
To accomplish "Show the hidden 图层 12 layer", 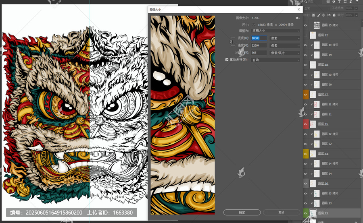I will (x=305, y=35).
